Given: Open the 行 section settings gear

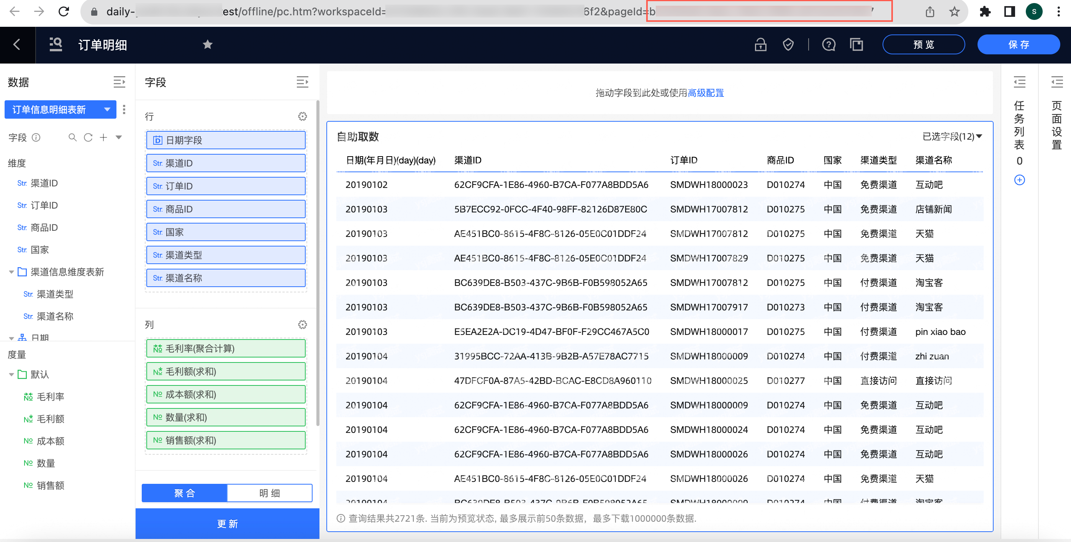Looking at the screenshot, I should pos(302,116).
